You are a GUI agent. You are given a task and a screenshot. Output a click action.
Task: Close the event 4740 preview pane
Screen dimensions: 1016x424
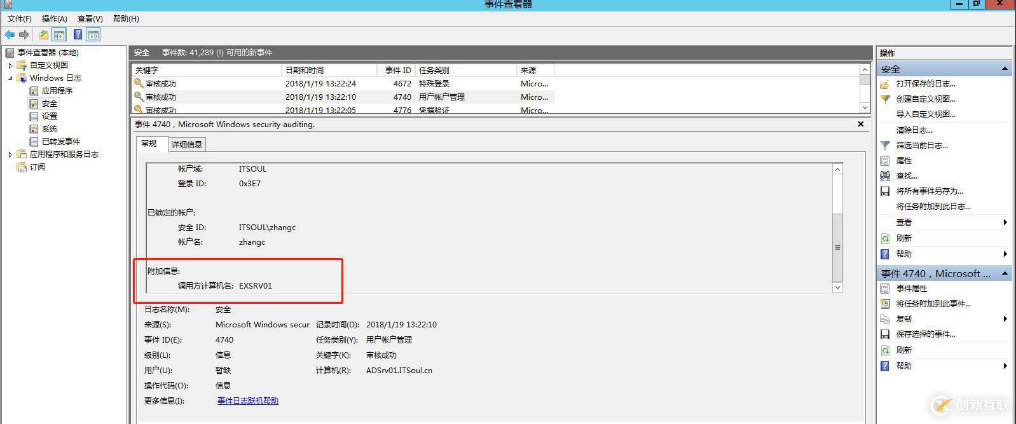click(861, 125)
